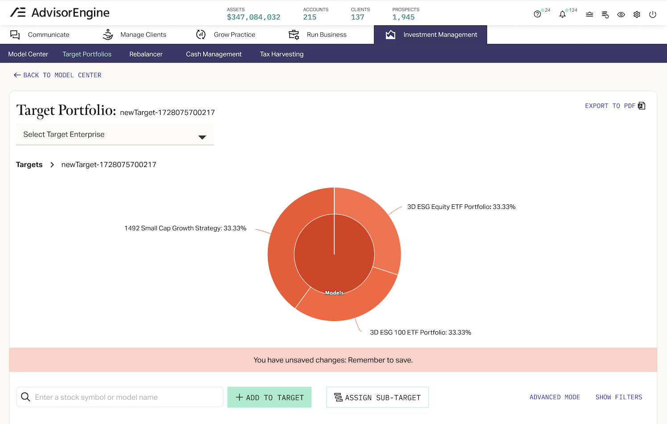The image size is (667, 424).
Task: Open the settings gear icon
Action: click(x=637, y=14)
